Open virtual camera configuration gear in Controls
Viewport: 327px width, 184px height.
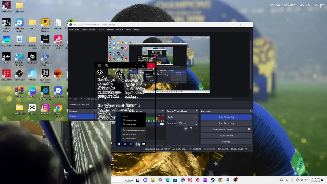tap(249, 129)
